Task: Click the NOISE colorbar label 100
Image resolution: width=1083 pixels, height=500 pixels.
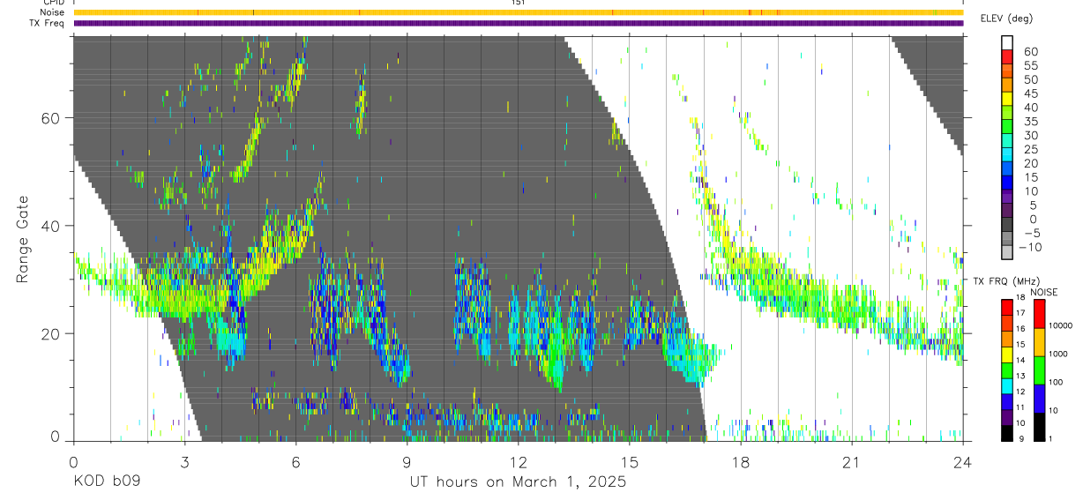Action: pyautogui.click(x=1056, y=382)
